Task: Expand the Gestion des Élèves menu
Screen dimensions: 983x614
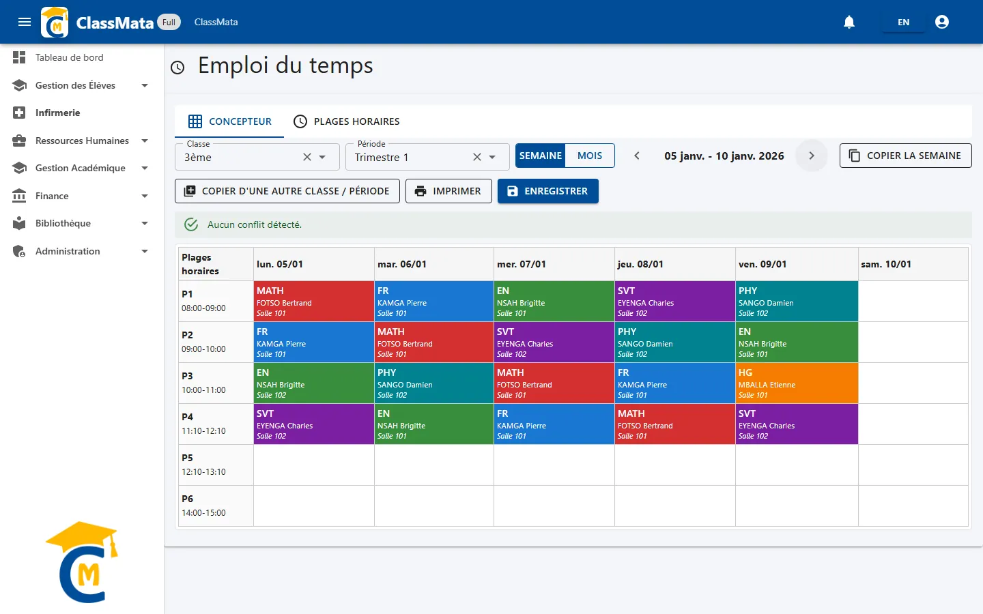Action: 82,85
